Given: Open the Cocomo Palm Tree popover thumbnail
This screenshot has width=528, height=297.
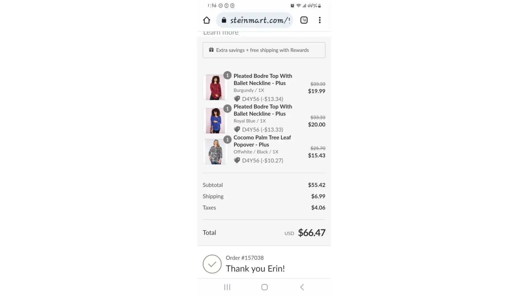Looking at the screenshot, I should tap(215, 151).
